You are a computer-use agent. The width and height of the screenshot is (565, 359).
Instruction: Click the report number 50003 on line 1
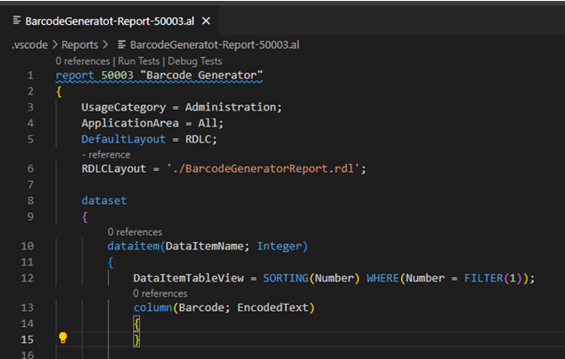(117, 75)
